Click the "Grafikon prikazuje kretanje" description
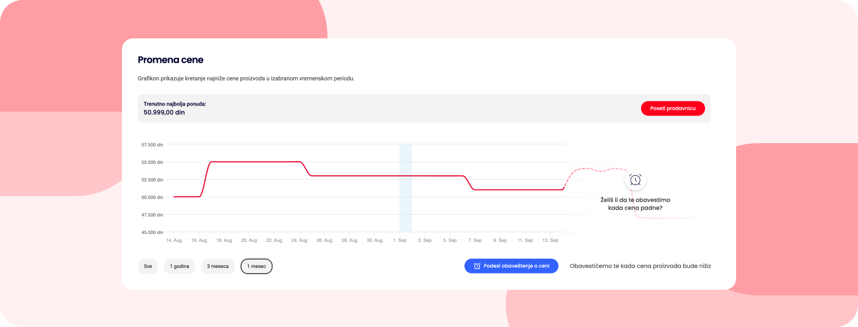858x327 pixels. click(246, 78)
